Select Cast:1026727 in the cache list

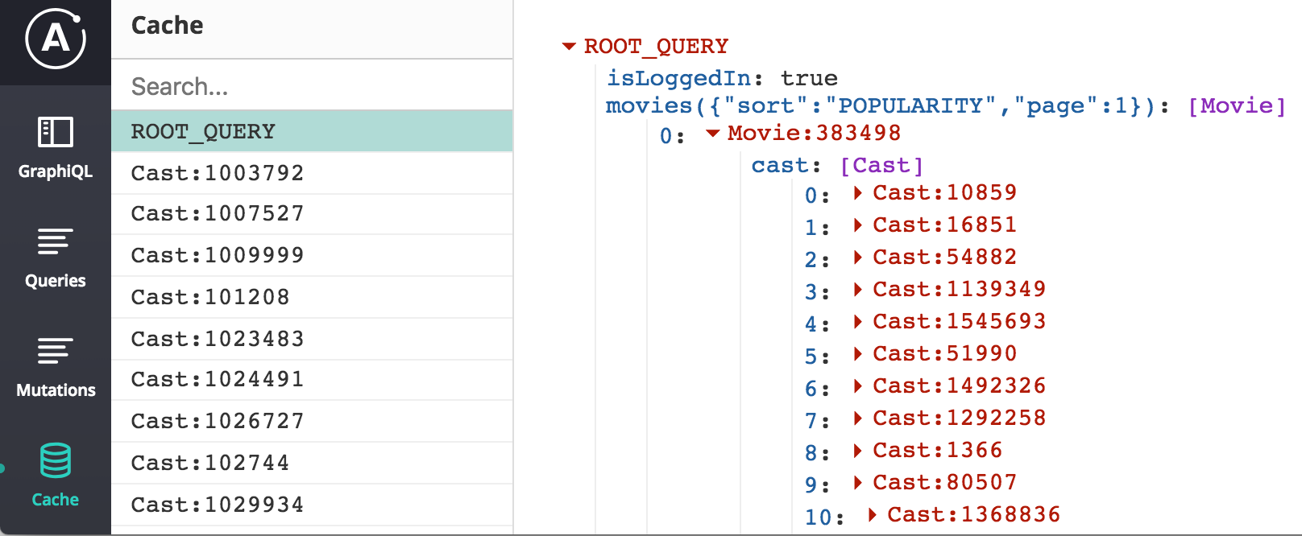(x=312, y=421)
